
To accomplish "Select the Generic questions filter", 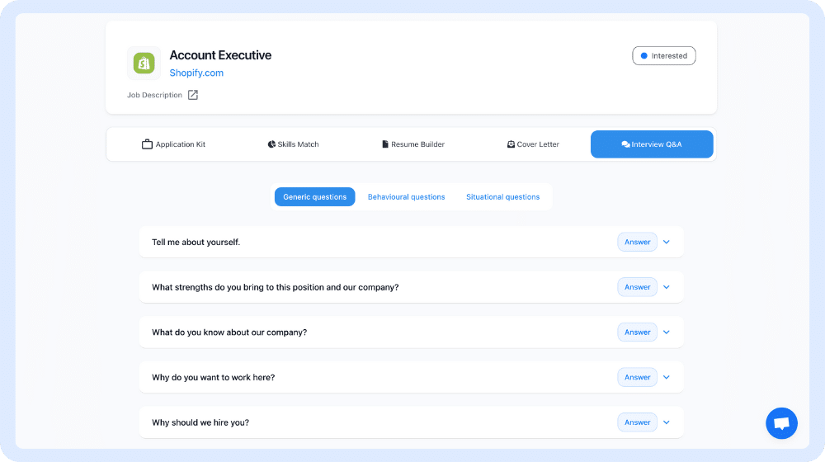I will [314, 197].
